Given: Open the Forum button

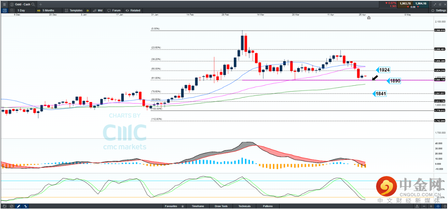Looking at the screenshot, I should pyautogui.click(x=114, y=10).
